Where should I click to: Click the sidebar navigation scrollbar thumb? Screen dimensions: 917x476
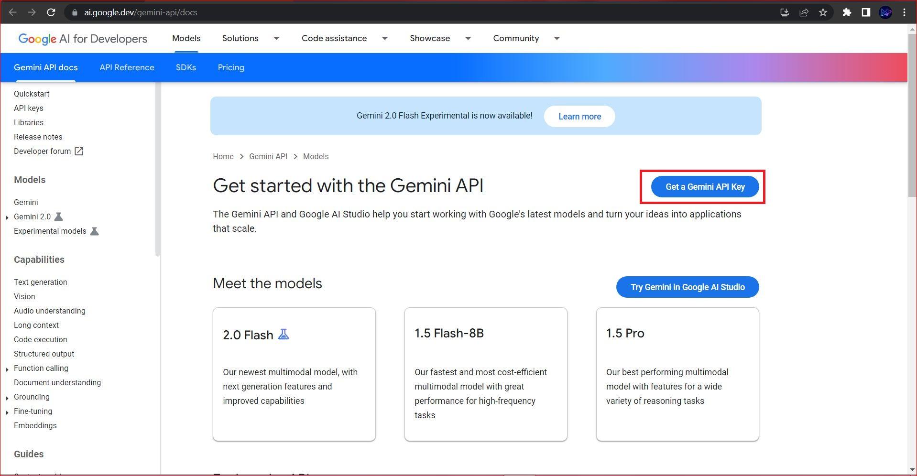pyautogui.click(x=157, y=170)
